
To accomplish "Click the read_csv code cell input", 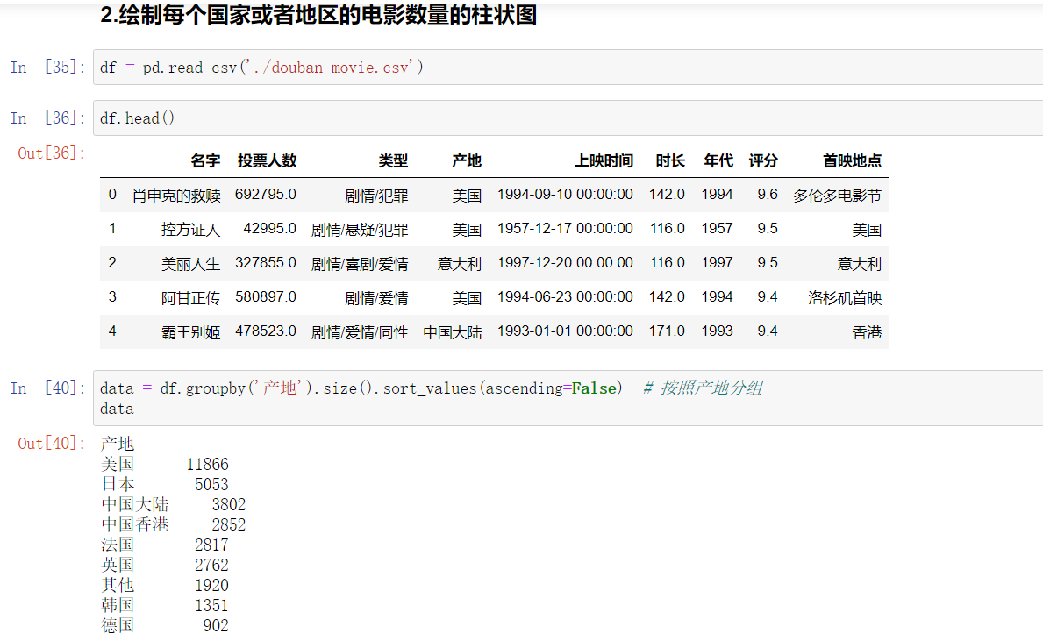I will 568,68.
